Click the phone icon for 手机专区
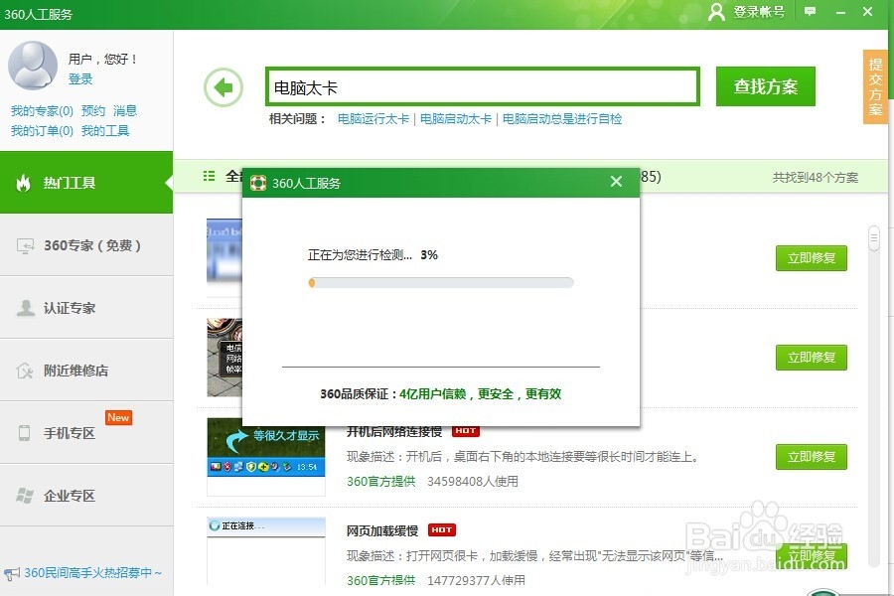The width and height of the screenshot is (894, 596). pos(24,433)
